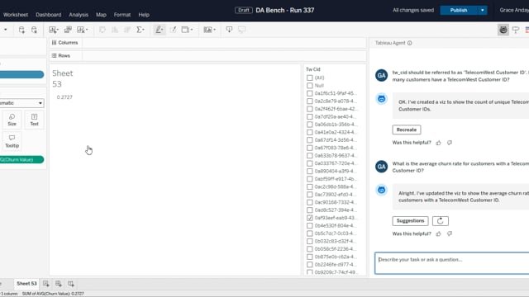Click 'SUM of AVG(Churn Value)' status text
Screen dimensions: 529x297
pos(53,294)
